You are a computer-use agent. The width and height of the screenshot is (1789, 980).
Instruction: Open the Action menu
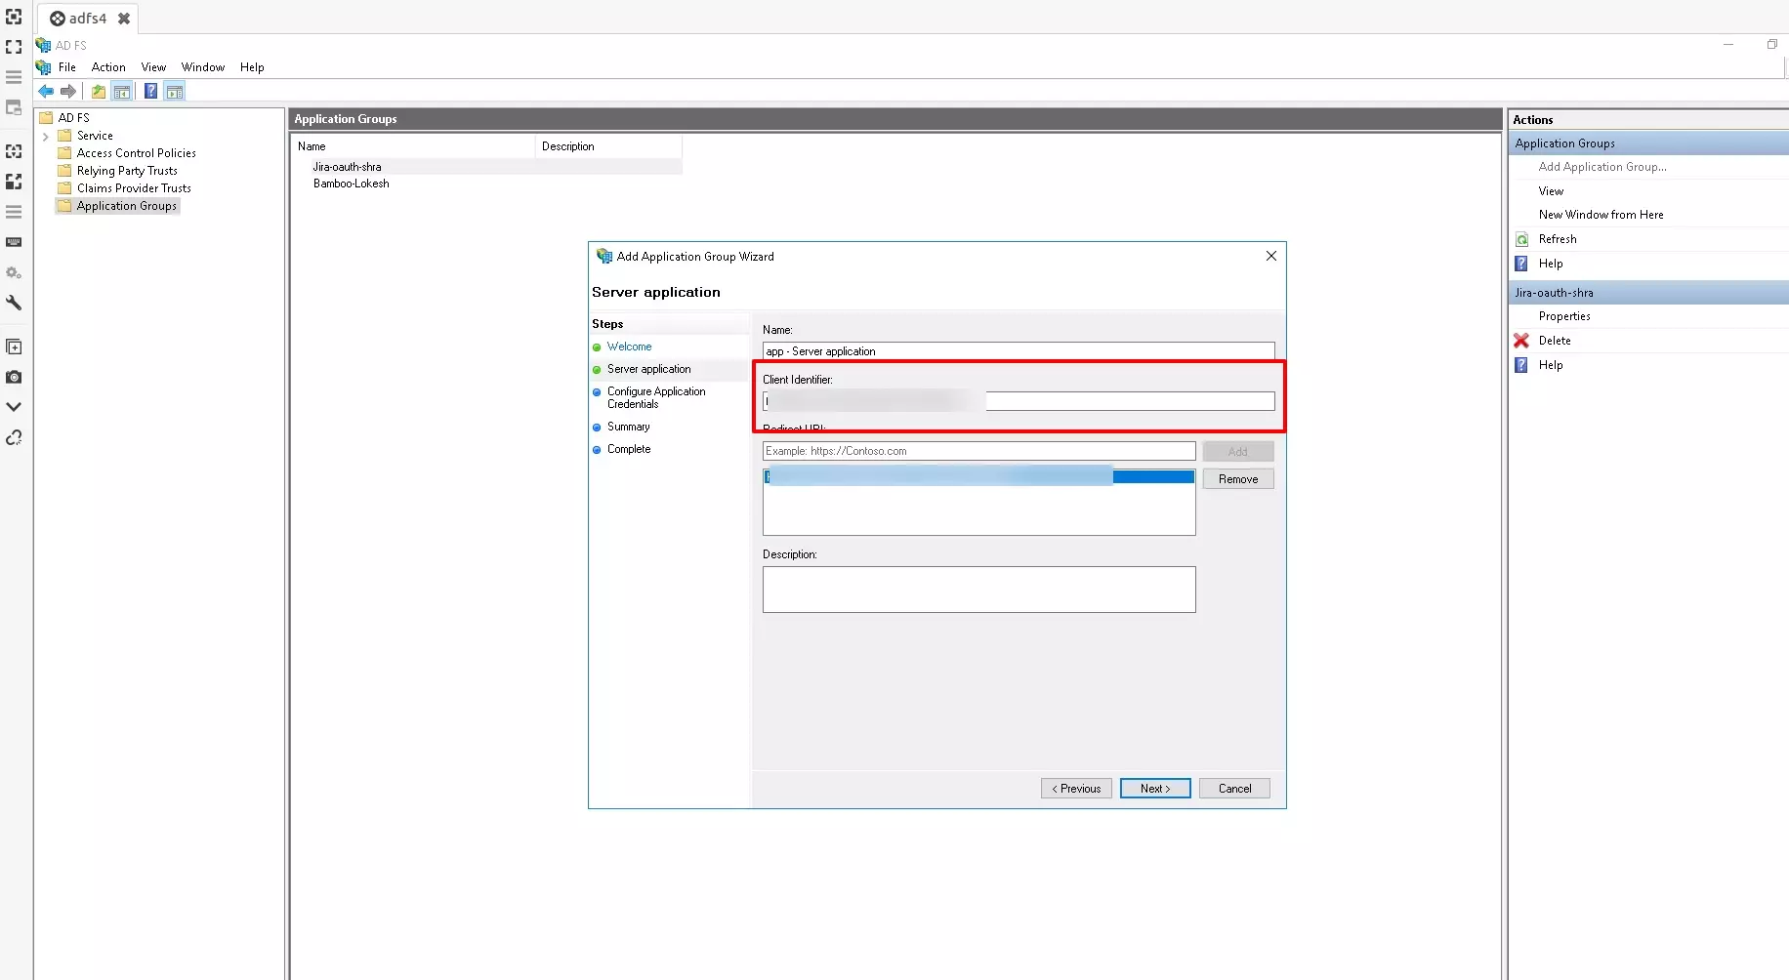tap(107, 66)
